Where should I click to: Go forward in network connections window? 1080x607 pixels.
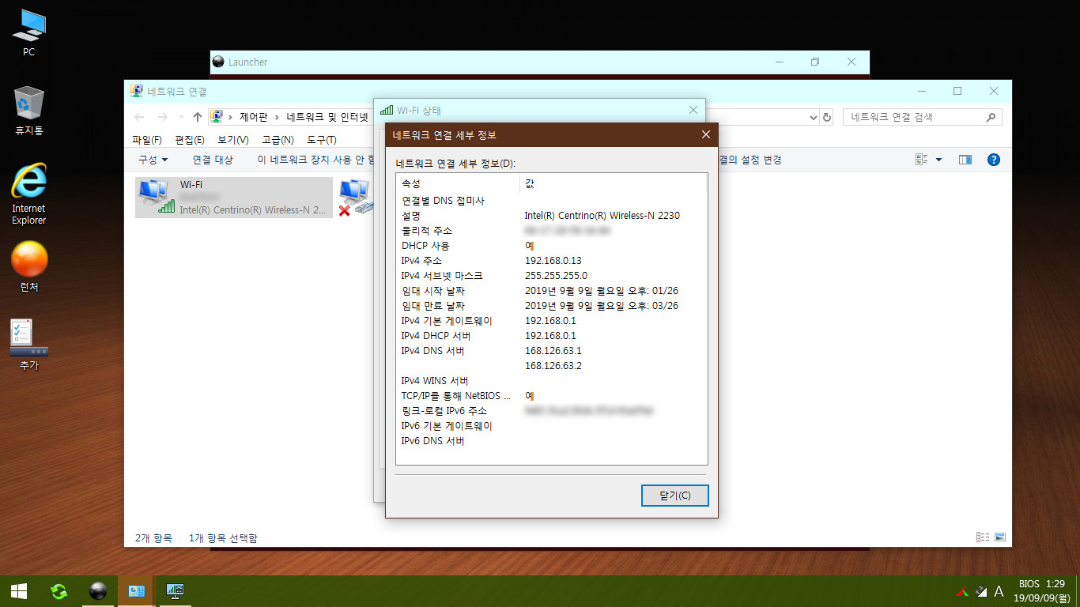163,117
